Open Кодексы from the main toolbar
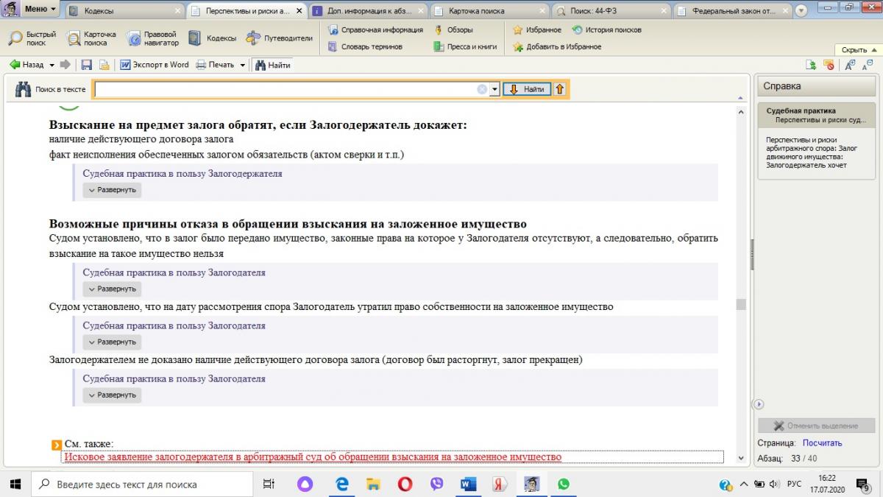The width and height of the screenshot is (883, 497). point(212,38)
